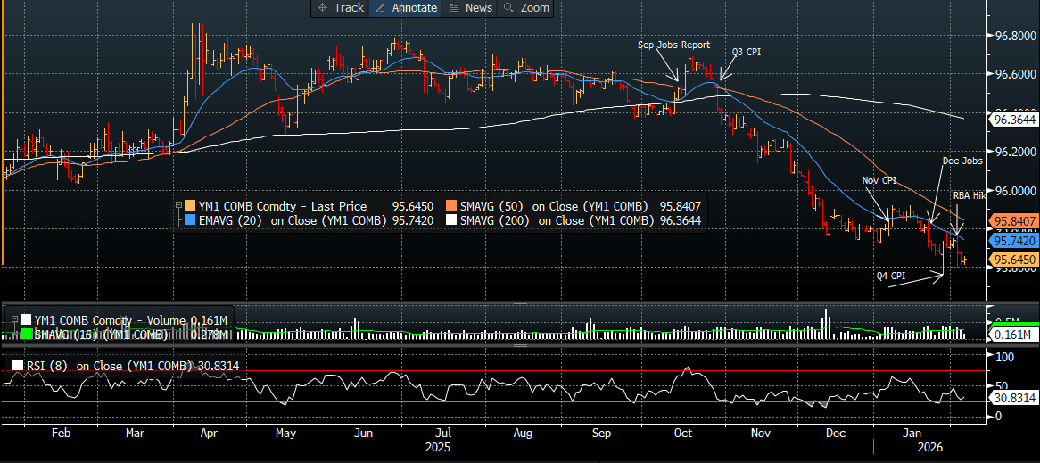
Task: Collapse the YM1 Last Price legend box
Action: 177,205
